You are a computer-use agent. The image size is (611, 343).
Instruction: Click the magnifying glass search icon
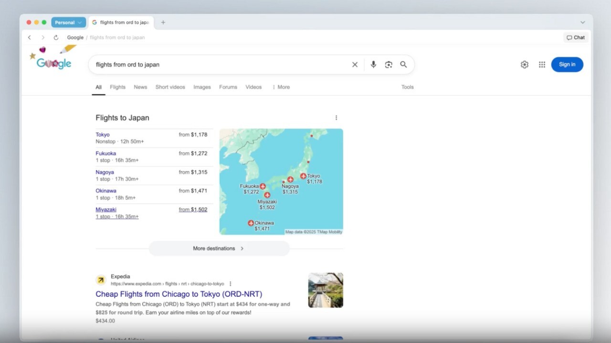click(x=403, y=65)
